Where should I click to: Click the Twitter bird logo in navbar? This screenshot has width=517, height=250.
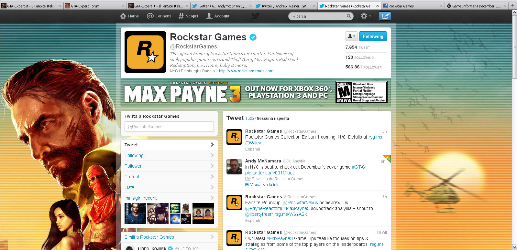(256, 16)
